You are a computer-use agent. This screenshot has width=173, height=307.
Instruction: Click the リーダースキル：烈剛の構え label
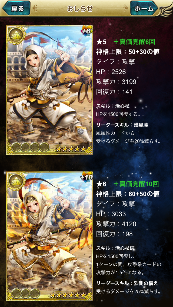point(127,283)
